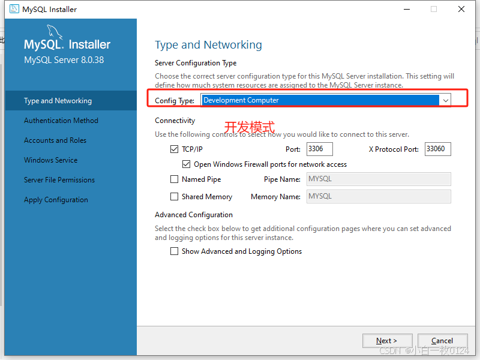This screenshot has width=480, height=360.
Task: Select the Type and Networking step
Action: pyautogui.click(x=58, y=100)
